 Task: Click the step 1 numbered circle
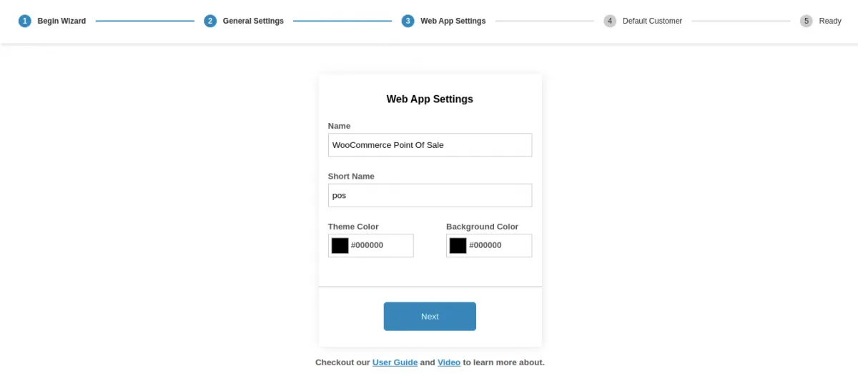tap(25, 21)
